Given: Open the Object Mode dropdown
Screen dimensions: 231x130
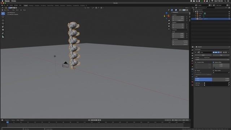Looking at the screenshot, I should pos(6,10).
